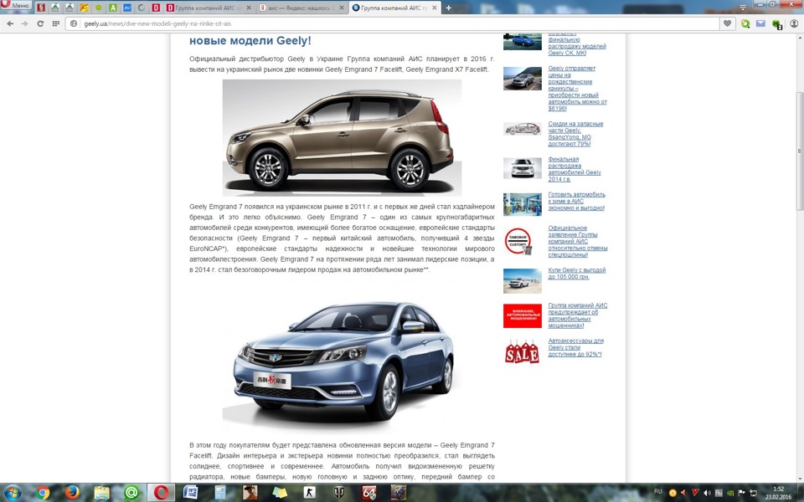Open 'Финальная распродажа автомобилей Geely 2014' link
The height and width of the screenshot is (502, 804).
pyautogui.click(x=575, y=169)
